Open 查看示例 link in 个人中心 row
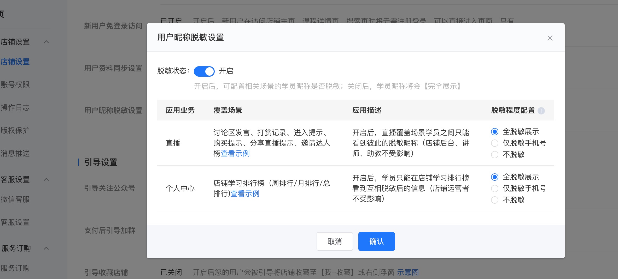 coord(245,194)
